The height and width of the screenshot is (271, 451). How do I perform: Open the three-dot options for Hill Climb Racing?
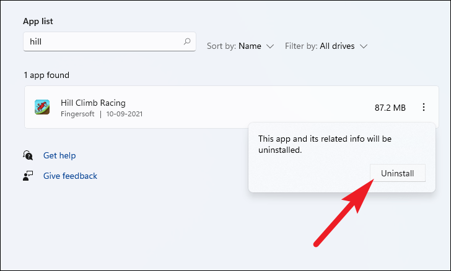pyautogui.click(x=423, y=107)
